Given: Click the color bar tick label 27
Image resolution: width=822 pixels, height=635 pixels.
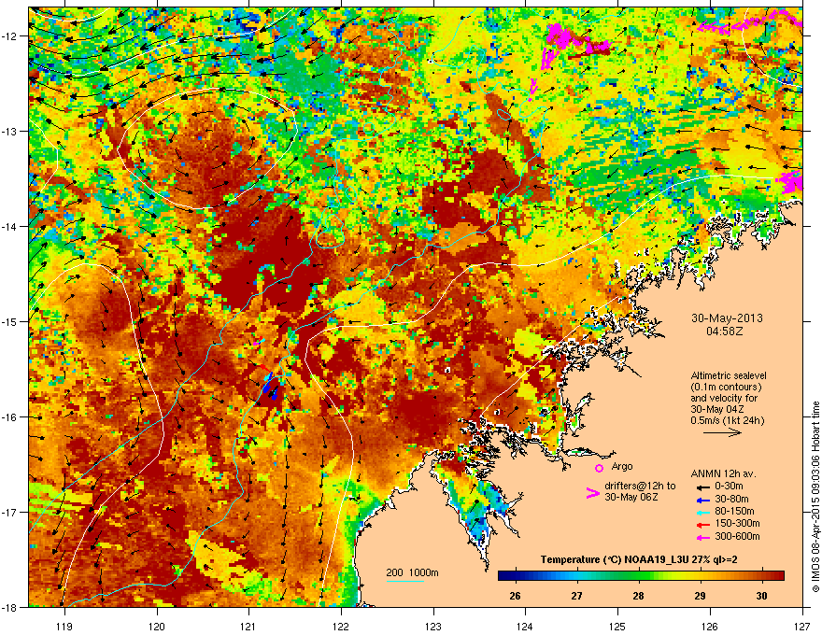Looking at the screenshot, I should [576, 596].
